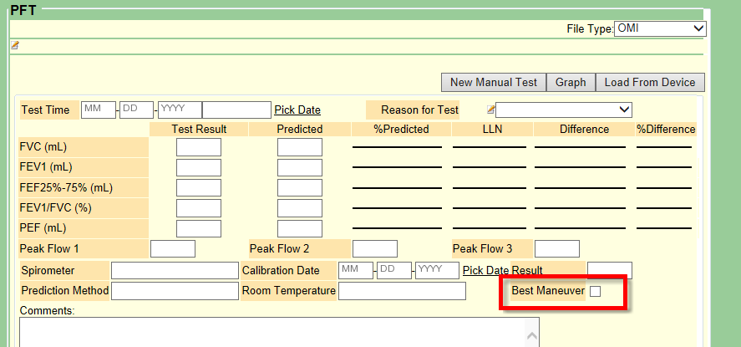Viewport: 741px width, 347px height.
Task: Click the Test Time Pick Date link
Action: pos(297,110)
